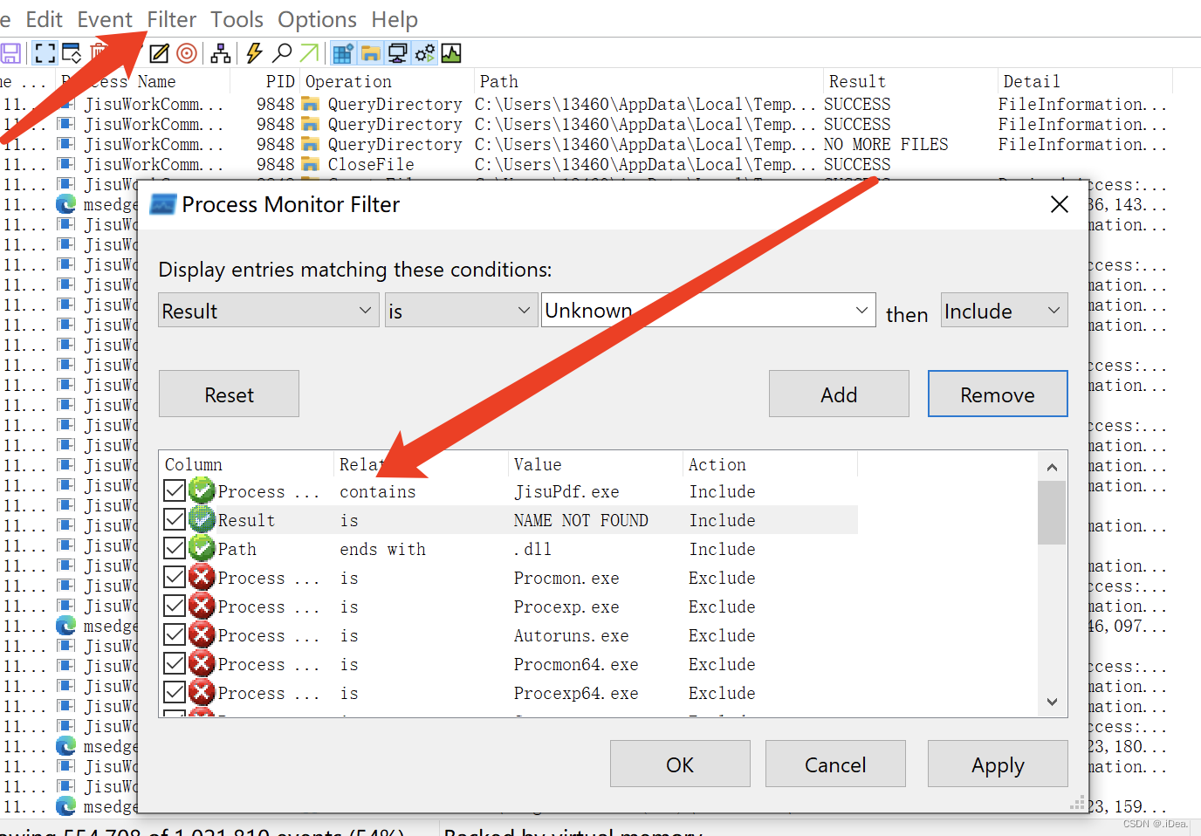Click the 'NO MORE FILES' result cell
1201x836 pixels.
point(886,144)
